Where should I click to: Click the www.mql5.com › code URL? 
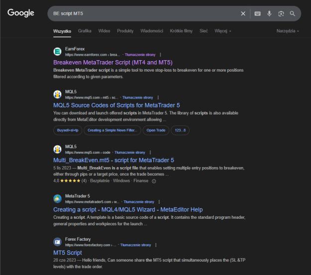pos(88,152)
